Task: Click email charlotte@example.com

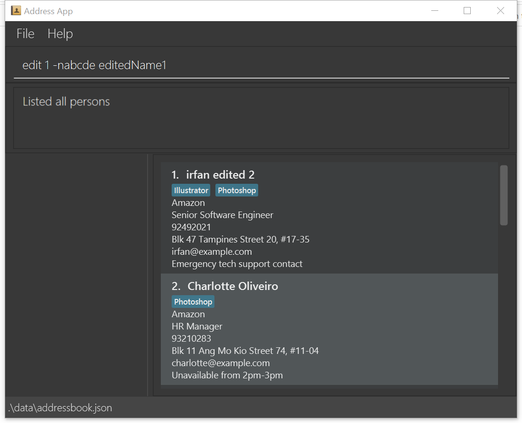Action: coord(221,363)
